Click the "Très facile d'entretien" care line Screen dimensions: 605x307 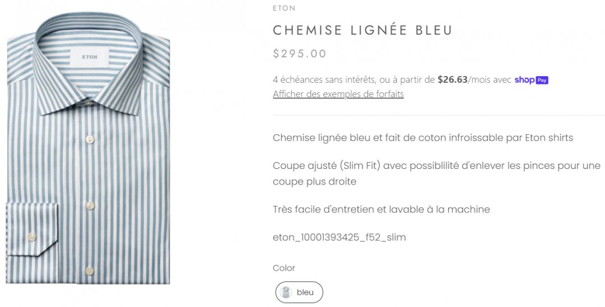[x=381, y=210]
